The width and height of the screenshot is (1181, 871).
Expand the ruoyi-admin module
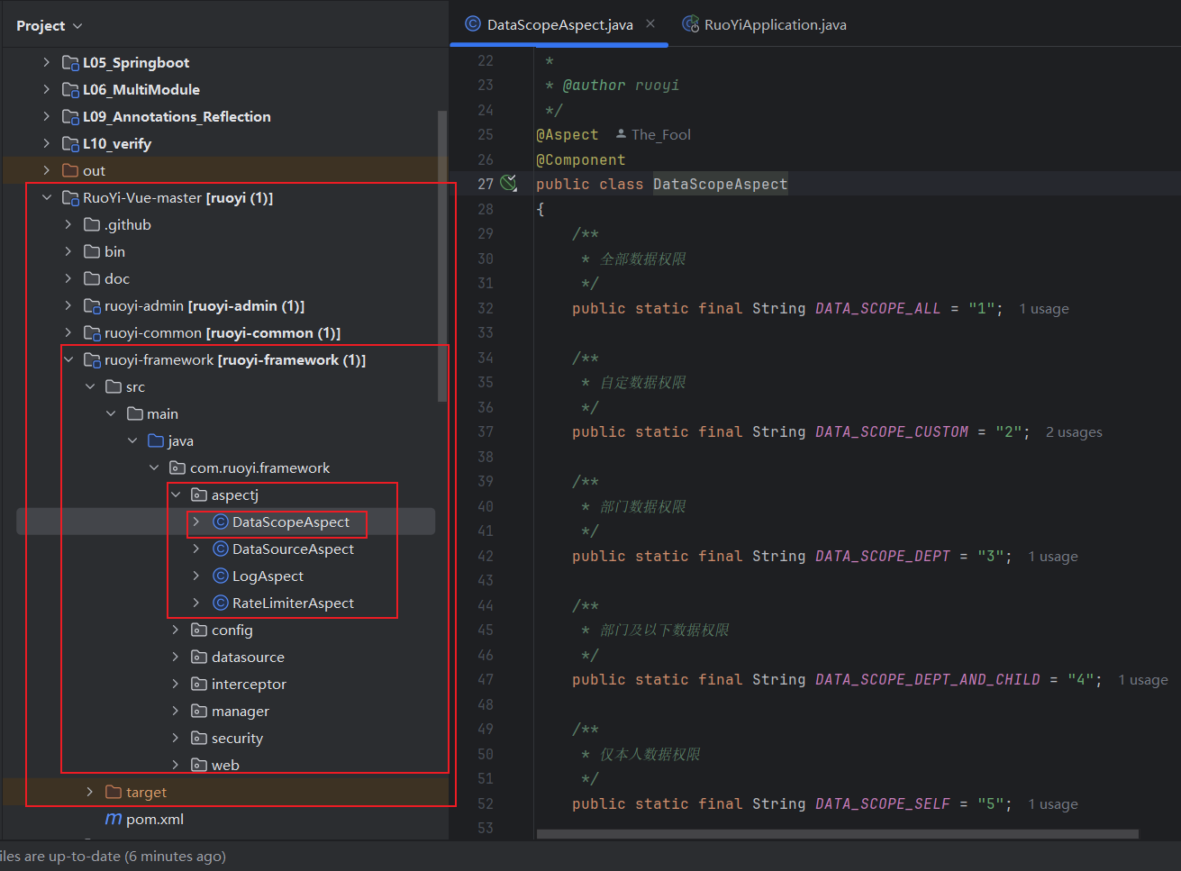click(x=68, y=306)
